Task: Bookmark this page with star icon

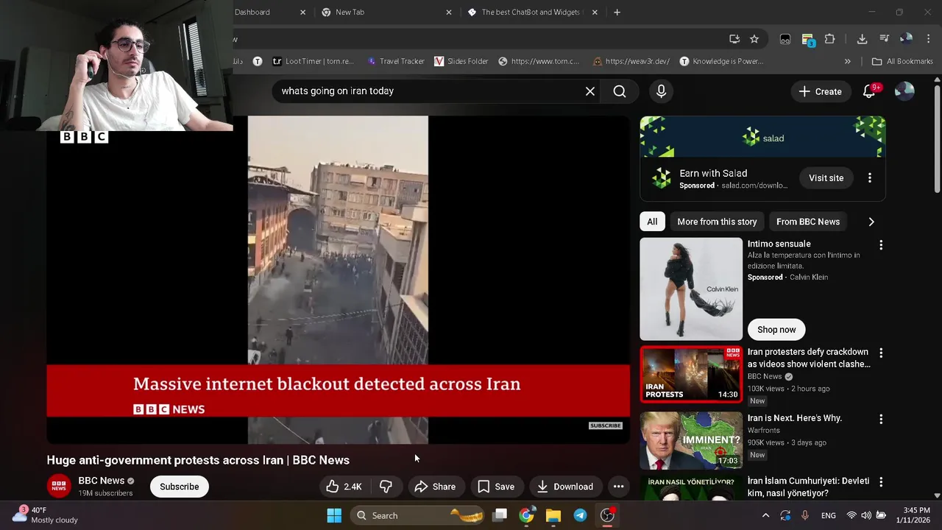Action: (754, 39)
